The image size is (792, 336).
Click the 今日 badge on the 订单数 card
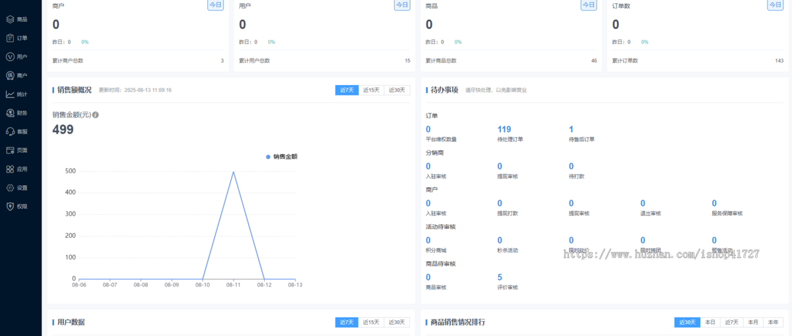775,5
